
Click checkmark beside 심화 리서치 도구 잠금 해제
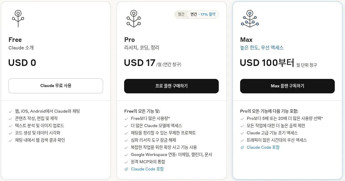126,140
